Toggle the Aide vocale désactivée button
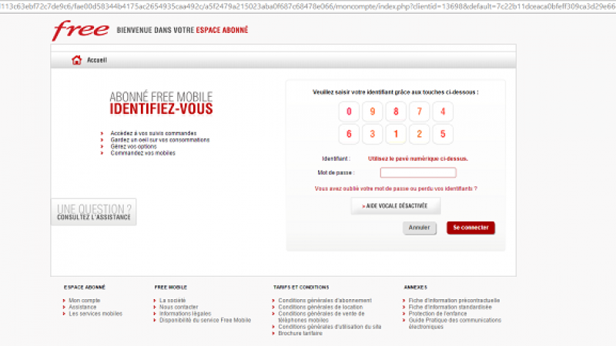Viewport: 616px width, 346px height. pyautogui.click(x=396, y=206)
